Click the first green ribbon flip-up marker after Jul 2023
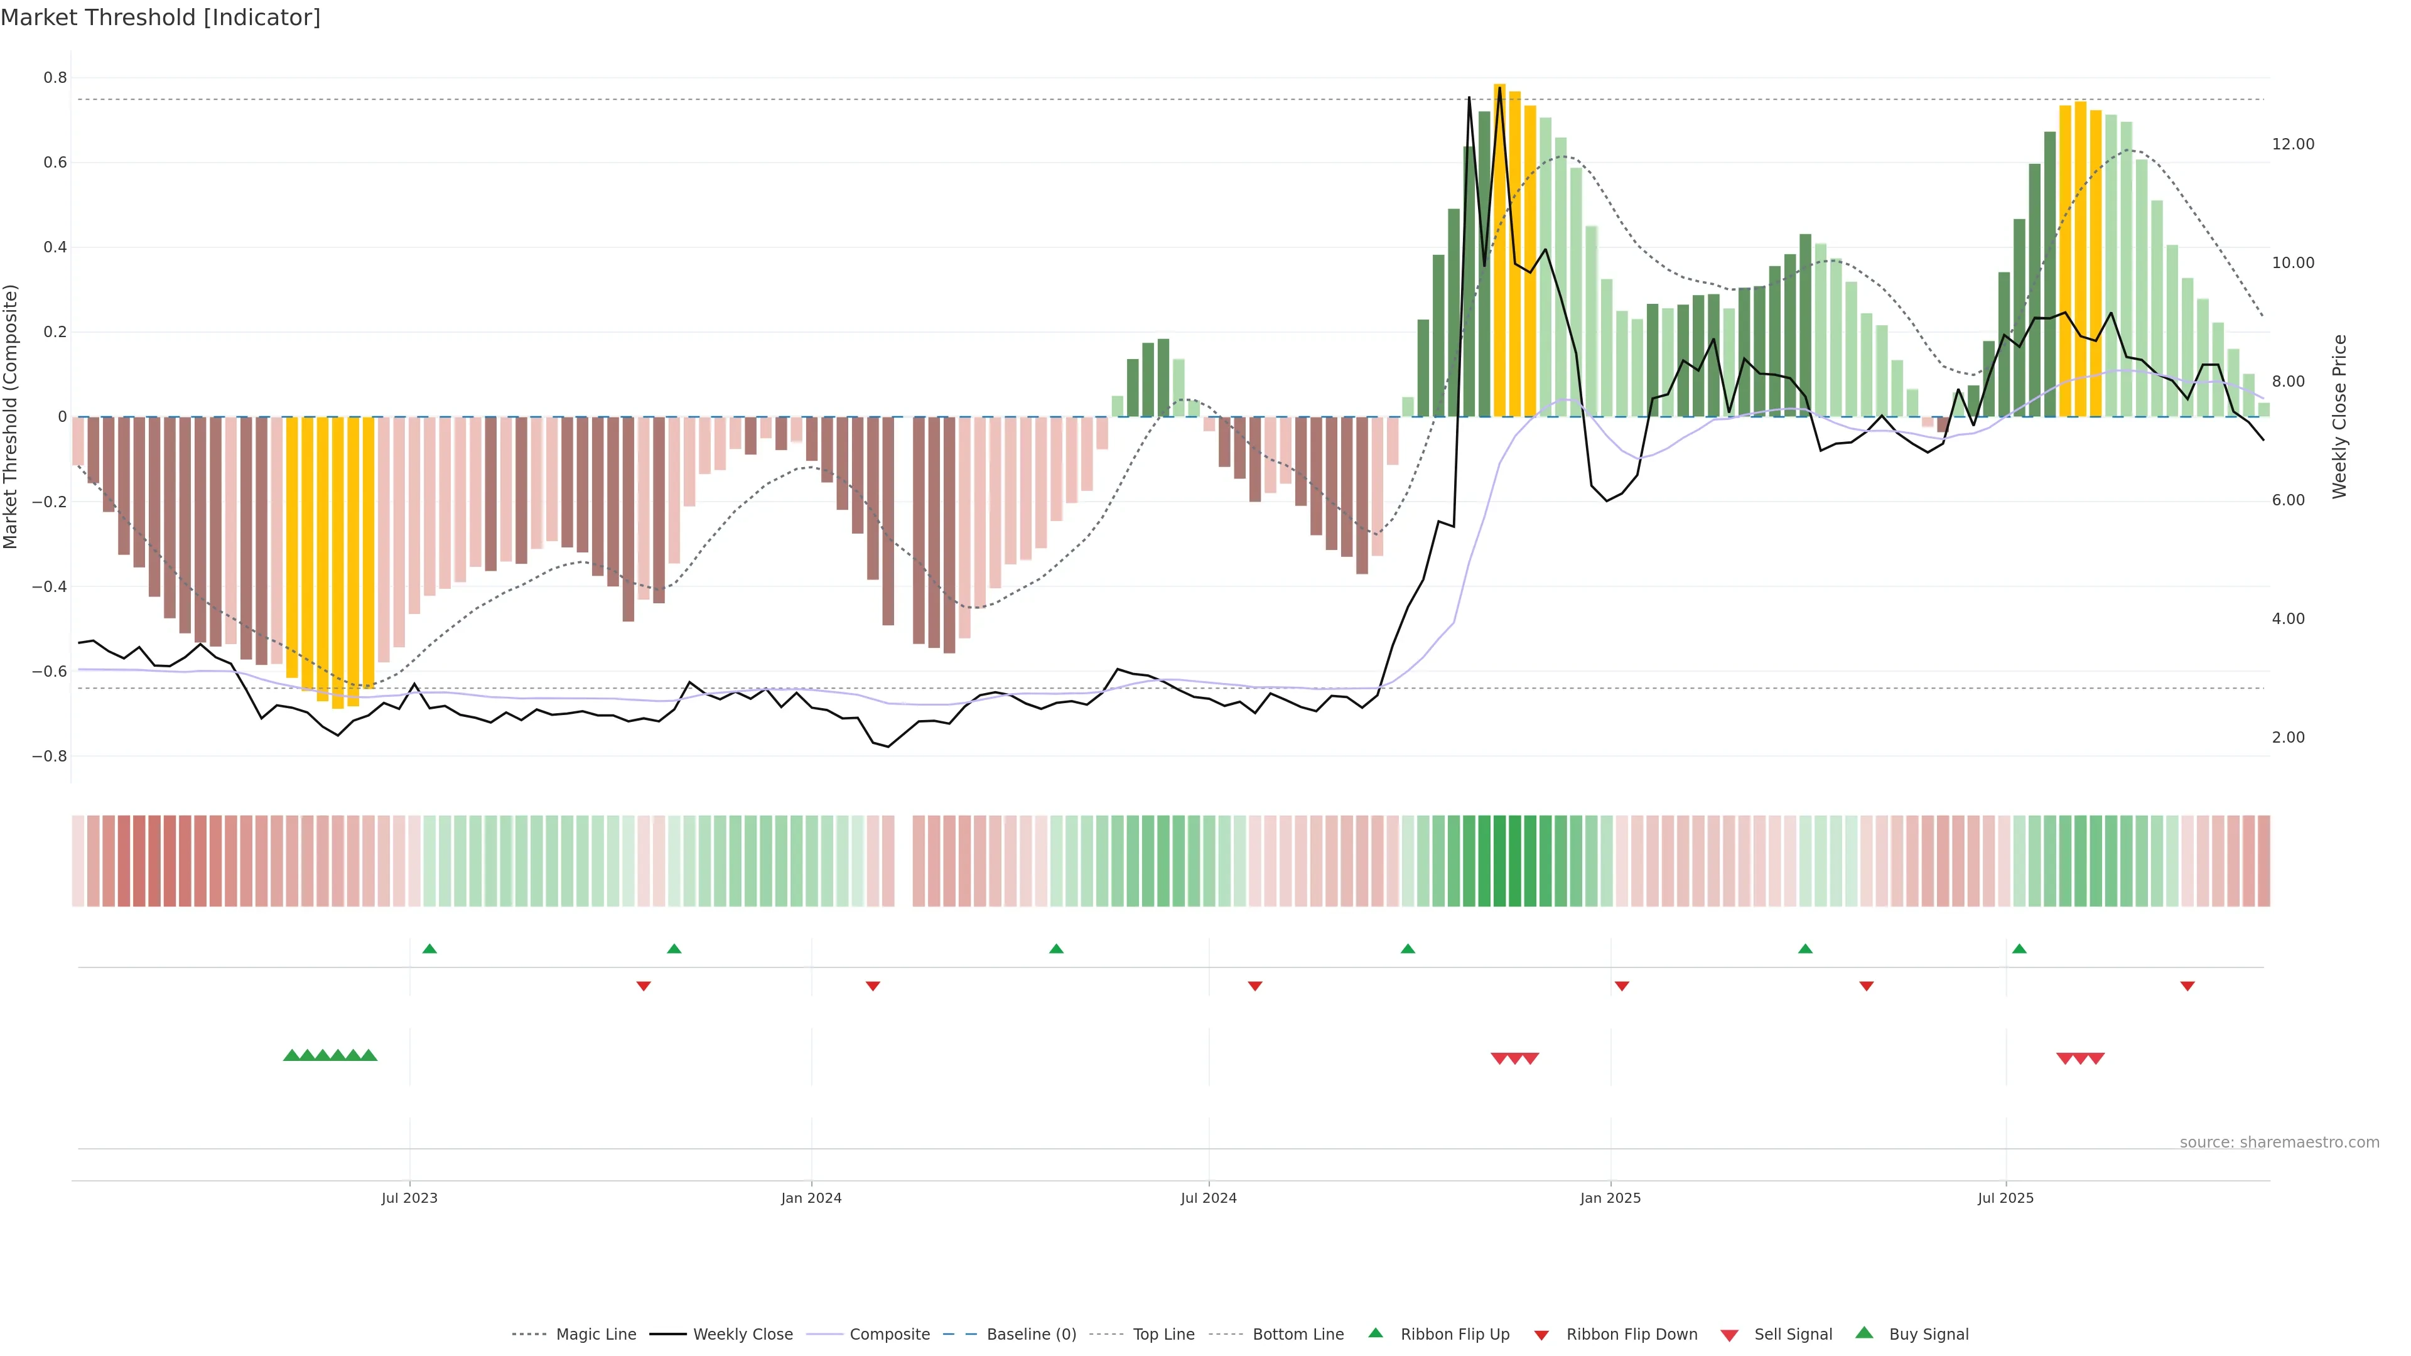Viewport: 2411px width, 1356px height. pos(429,949)
